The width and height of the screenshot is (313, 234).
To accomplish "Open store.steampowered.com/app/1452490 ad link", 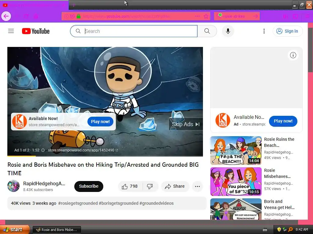I will click(x=83, y=150).
